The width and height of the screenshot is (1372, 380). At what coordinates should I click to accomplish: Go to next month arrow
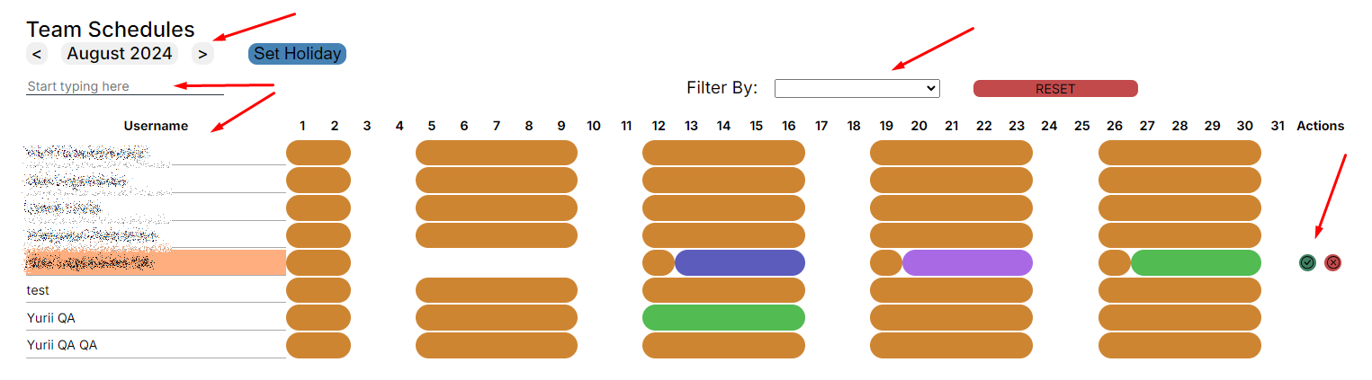(203, 54)
